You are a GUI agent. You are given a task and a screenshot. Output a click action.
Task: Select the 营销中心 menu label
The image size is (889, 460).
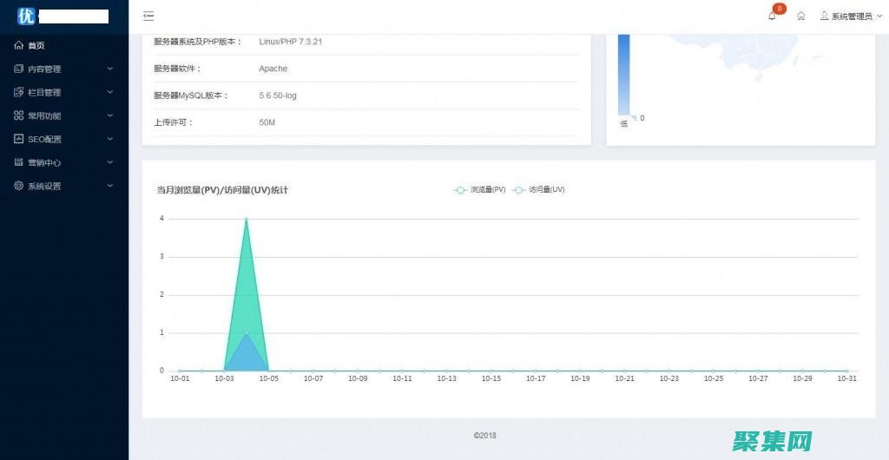pyautogui.click(x=44, y=162)
